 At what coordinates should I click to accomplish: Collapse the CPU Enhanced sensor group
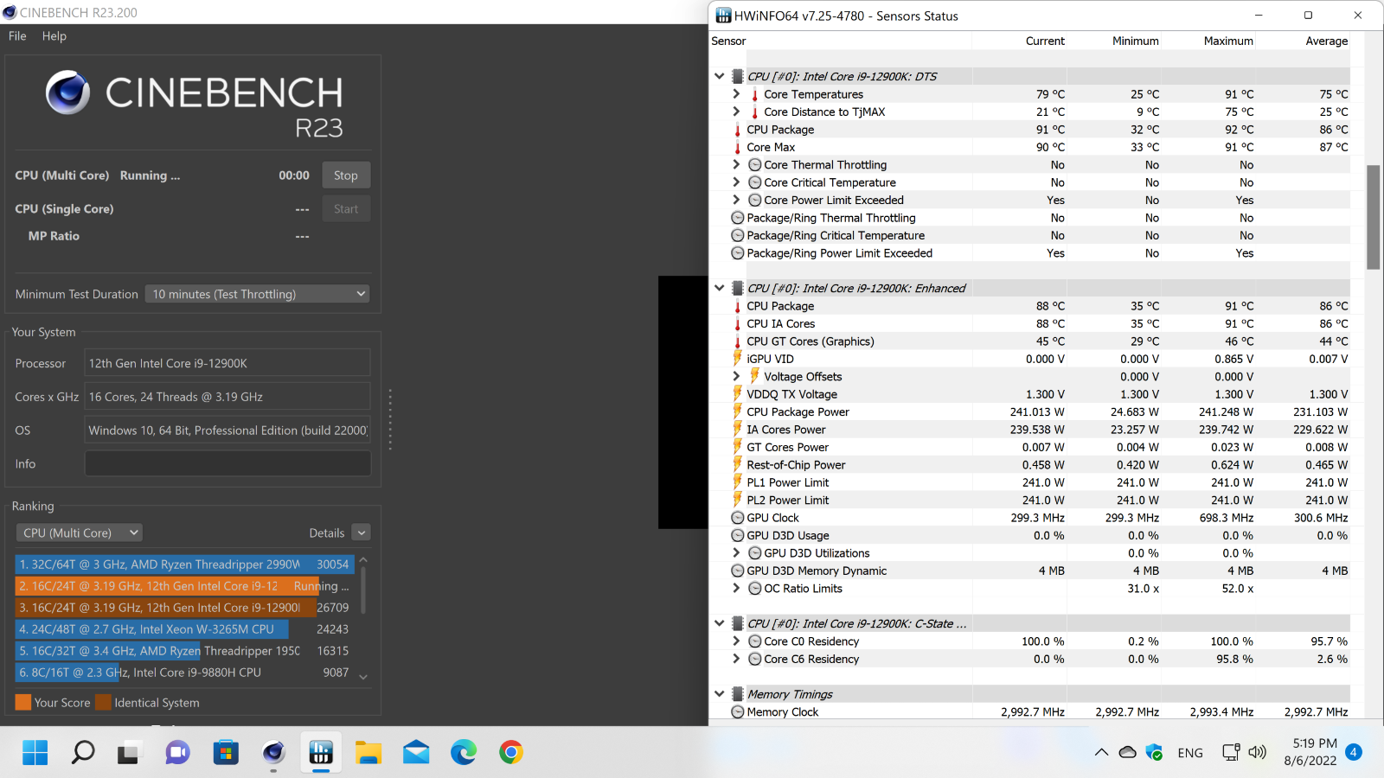[x=719, y=288]
